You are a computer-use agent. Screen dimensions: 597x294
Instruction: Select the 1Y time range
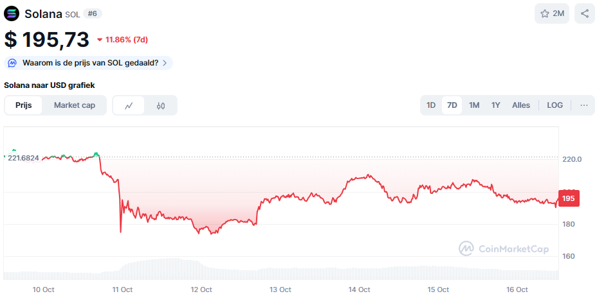(x=495, y=105)
